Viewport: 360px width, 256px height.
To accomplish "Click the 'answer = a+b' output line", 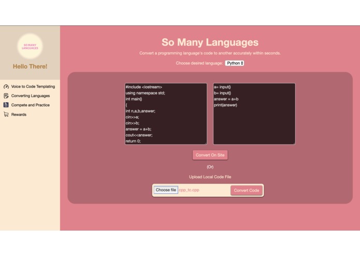I will [226, 99].
